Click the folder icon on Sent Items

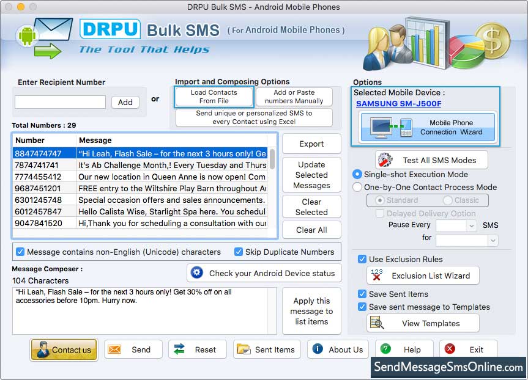click(x=244, y=349)
